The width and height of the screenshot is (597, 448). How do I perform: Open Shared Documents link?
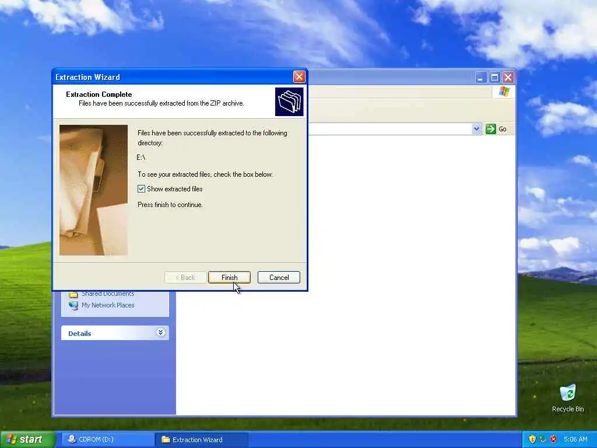click(x=108, y=294)
